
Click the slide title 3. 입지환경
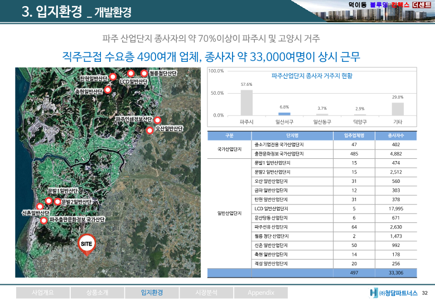(x=52, y=11)
